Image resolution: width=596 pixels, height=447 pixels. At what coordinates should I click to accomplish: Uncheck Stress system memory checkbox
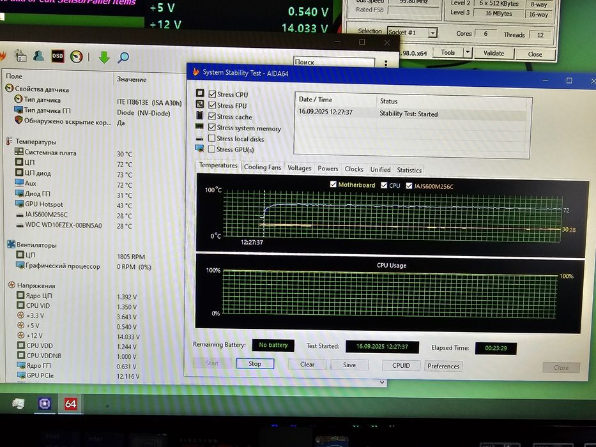pos(212,127)
